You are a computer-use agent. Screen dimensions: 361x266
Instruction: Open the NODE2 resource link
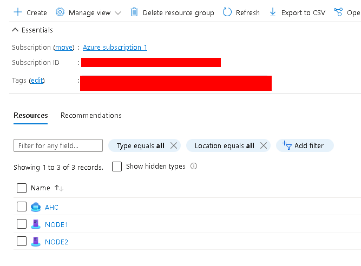pos(56,242)
